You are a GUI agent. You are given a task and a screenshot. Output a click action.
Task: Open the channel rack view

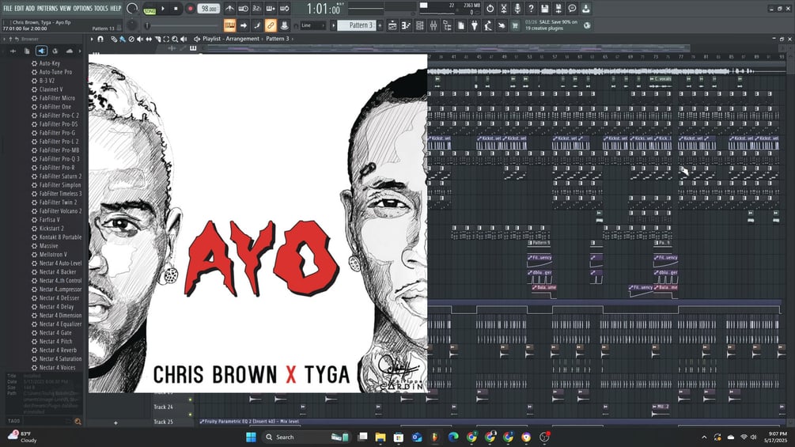(x=420, y=25)
